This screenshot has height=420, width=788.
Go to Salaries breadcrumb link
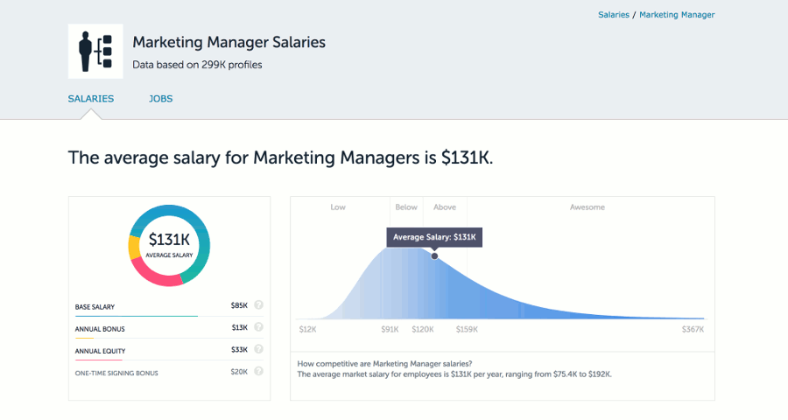click(x=613, y=15)
